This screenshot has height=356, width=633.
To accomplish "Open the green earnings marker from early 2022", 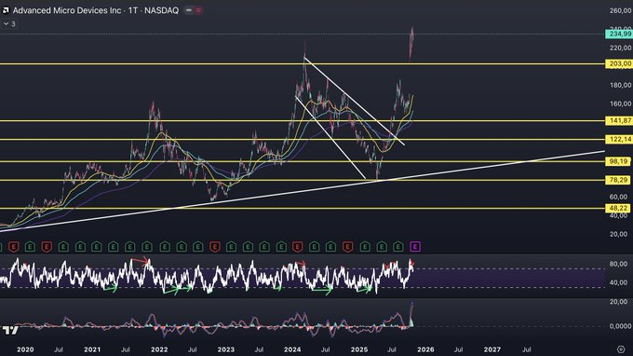I will click(x=165, y=246).
